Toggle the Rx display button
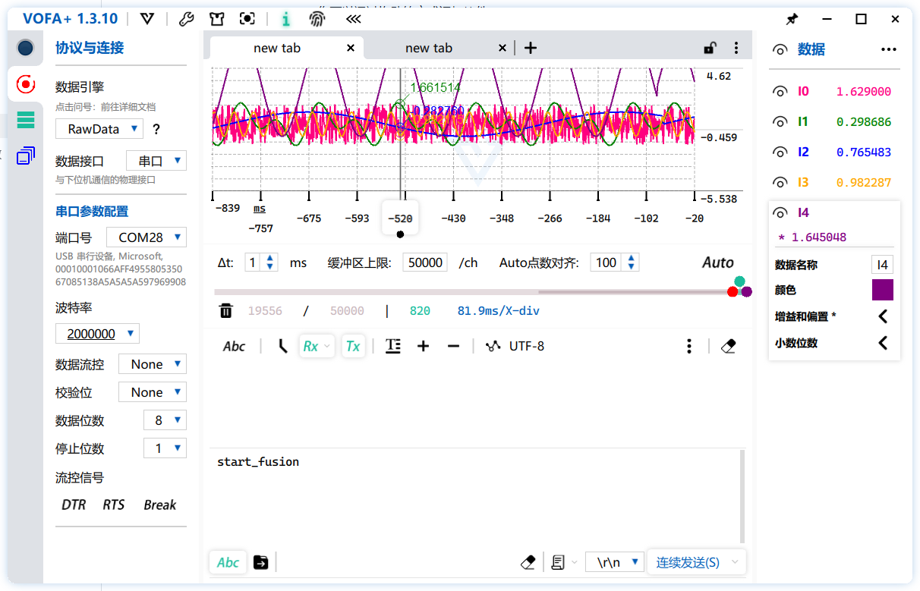The width and height of the screenshot is (920, 591). point(316,346)
